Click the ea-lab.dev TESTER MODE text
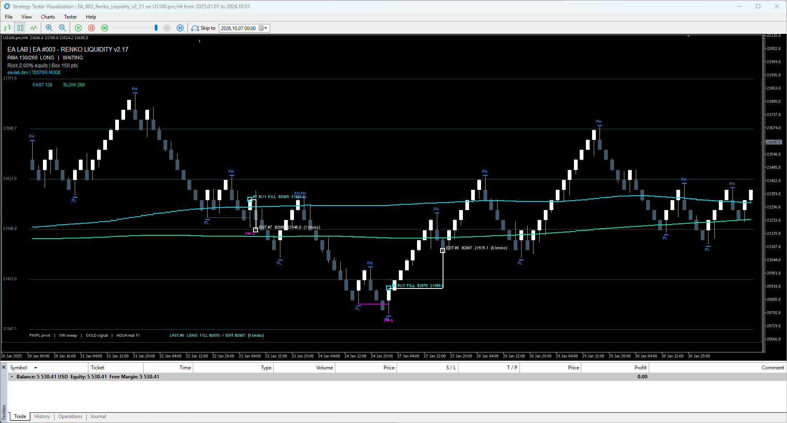787x423 pixels. coord(34,72)
